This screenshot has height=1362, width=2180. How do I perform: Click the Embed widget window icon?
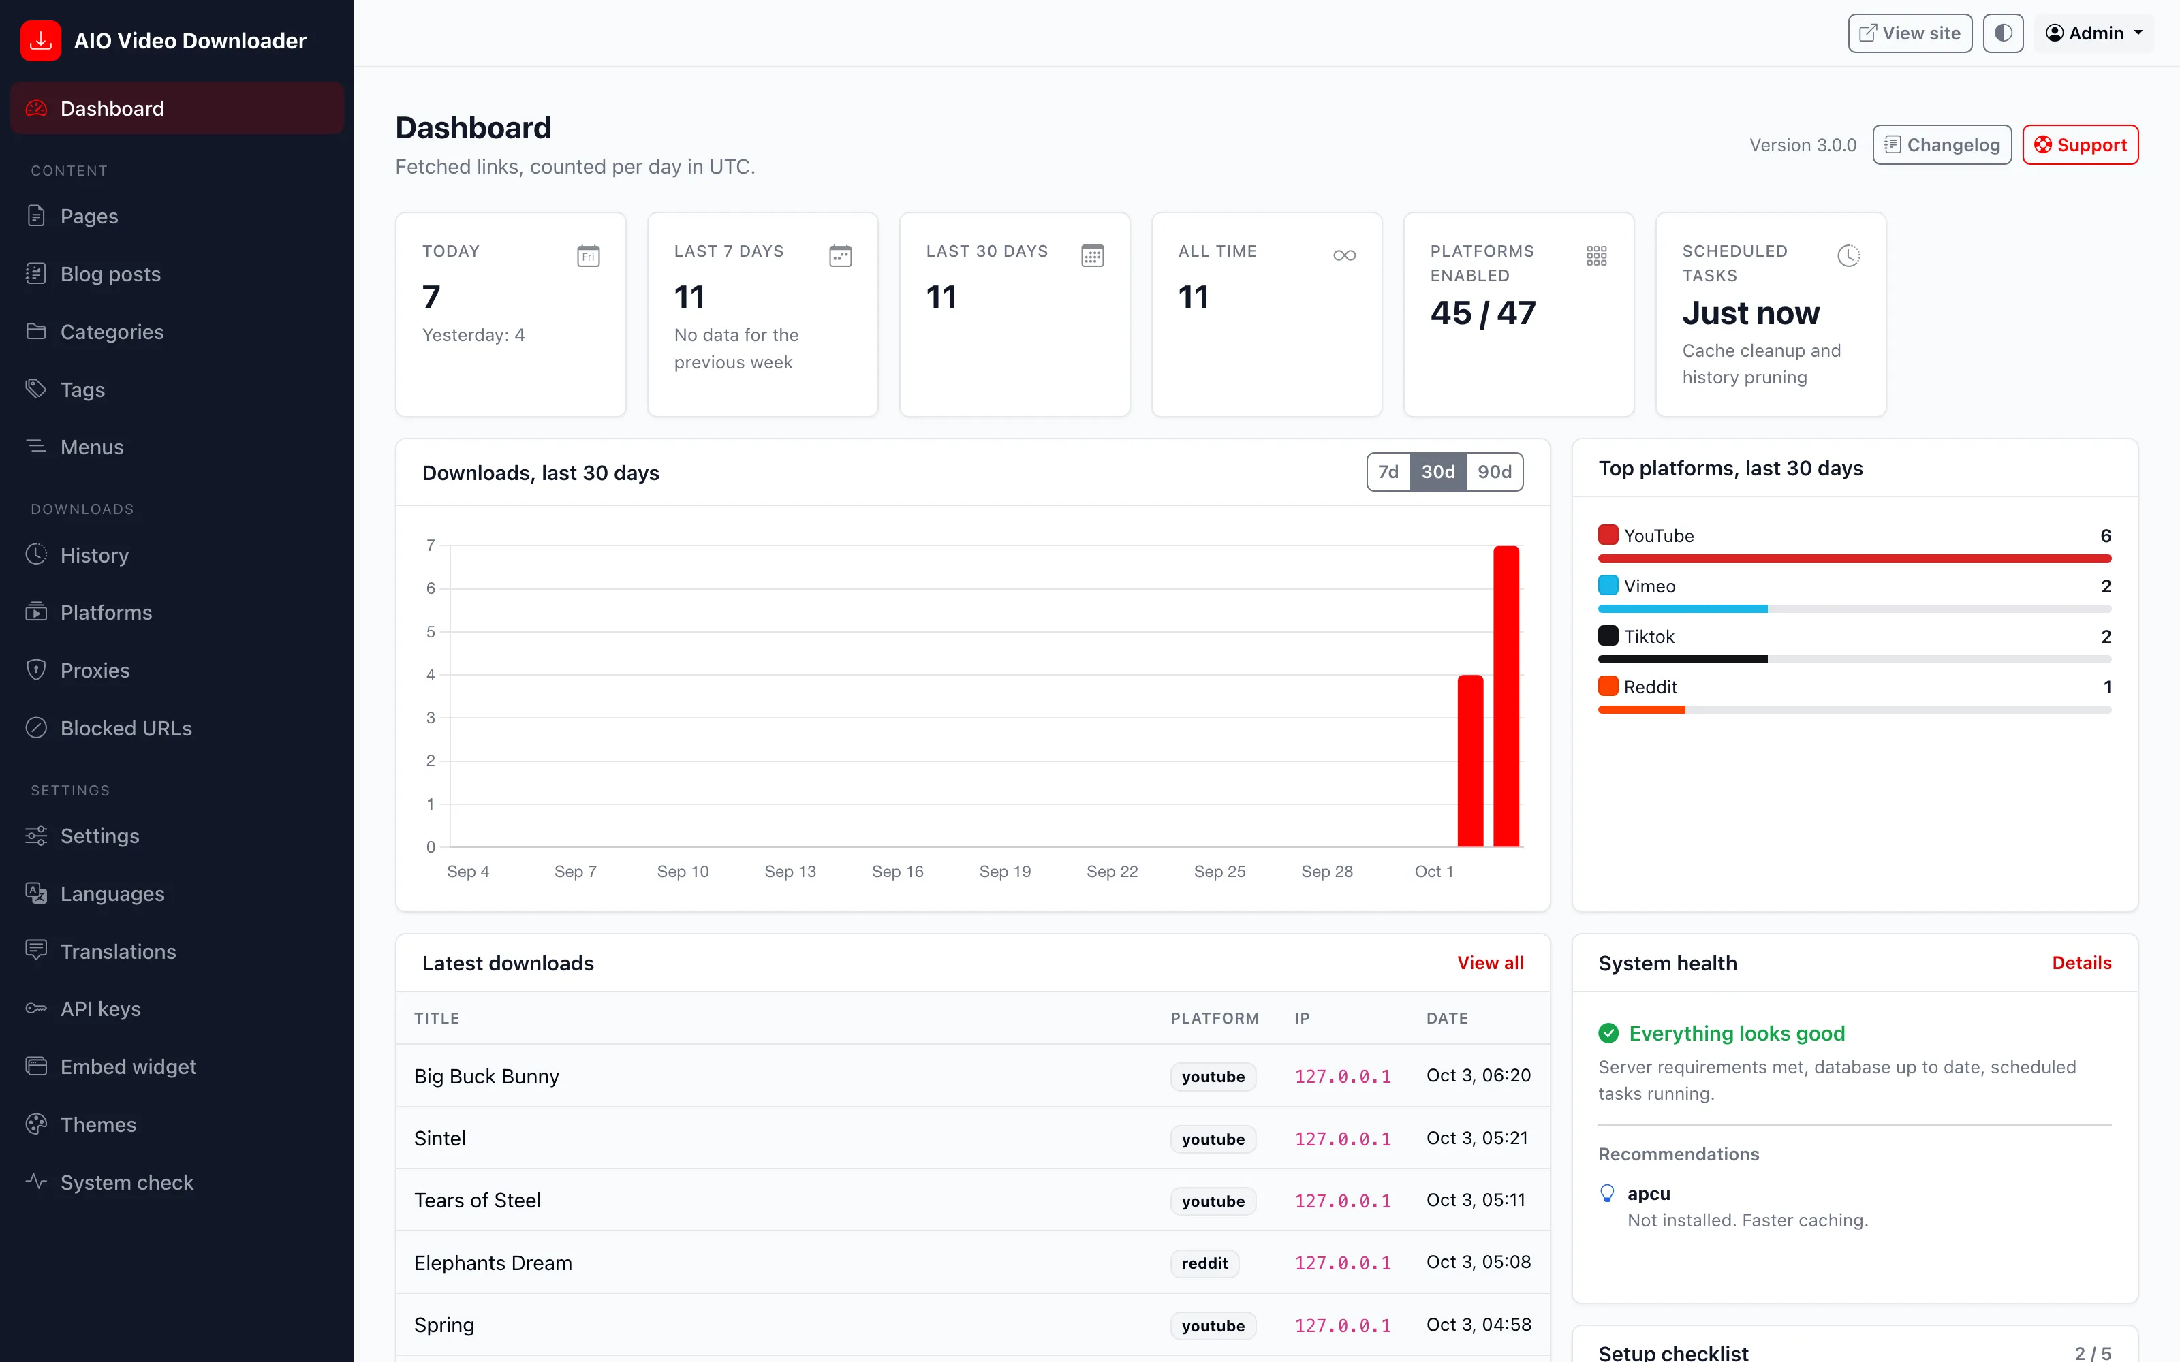(x=36, y=1066)
